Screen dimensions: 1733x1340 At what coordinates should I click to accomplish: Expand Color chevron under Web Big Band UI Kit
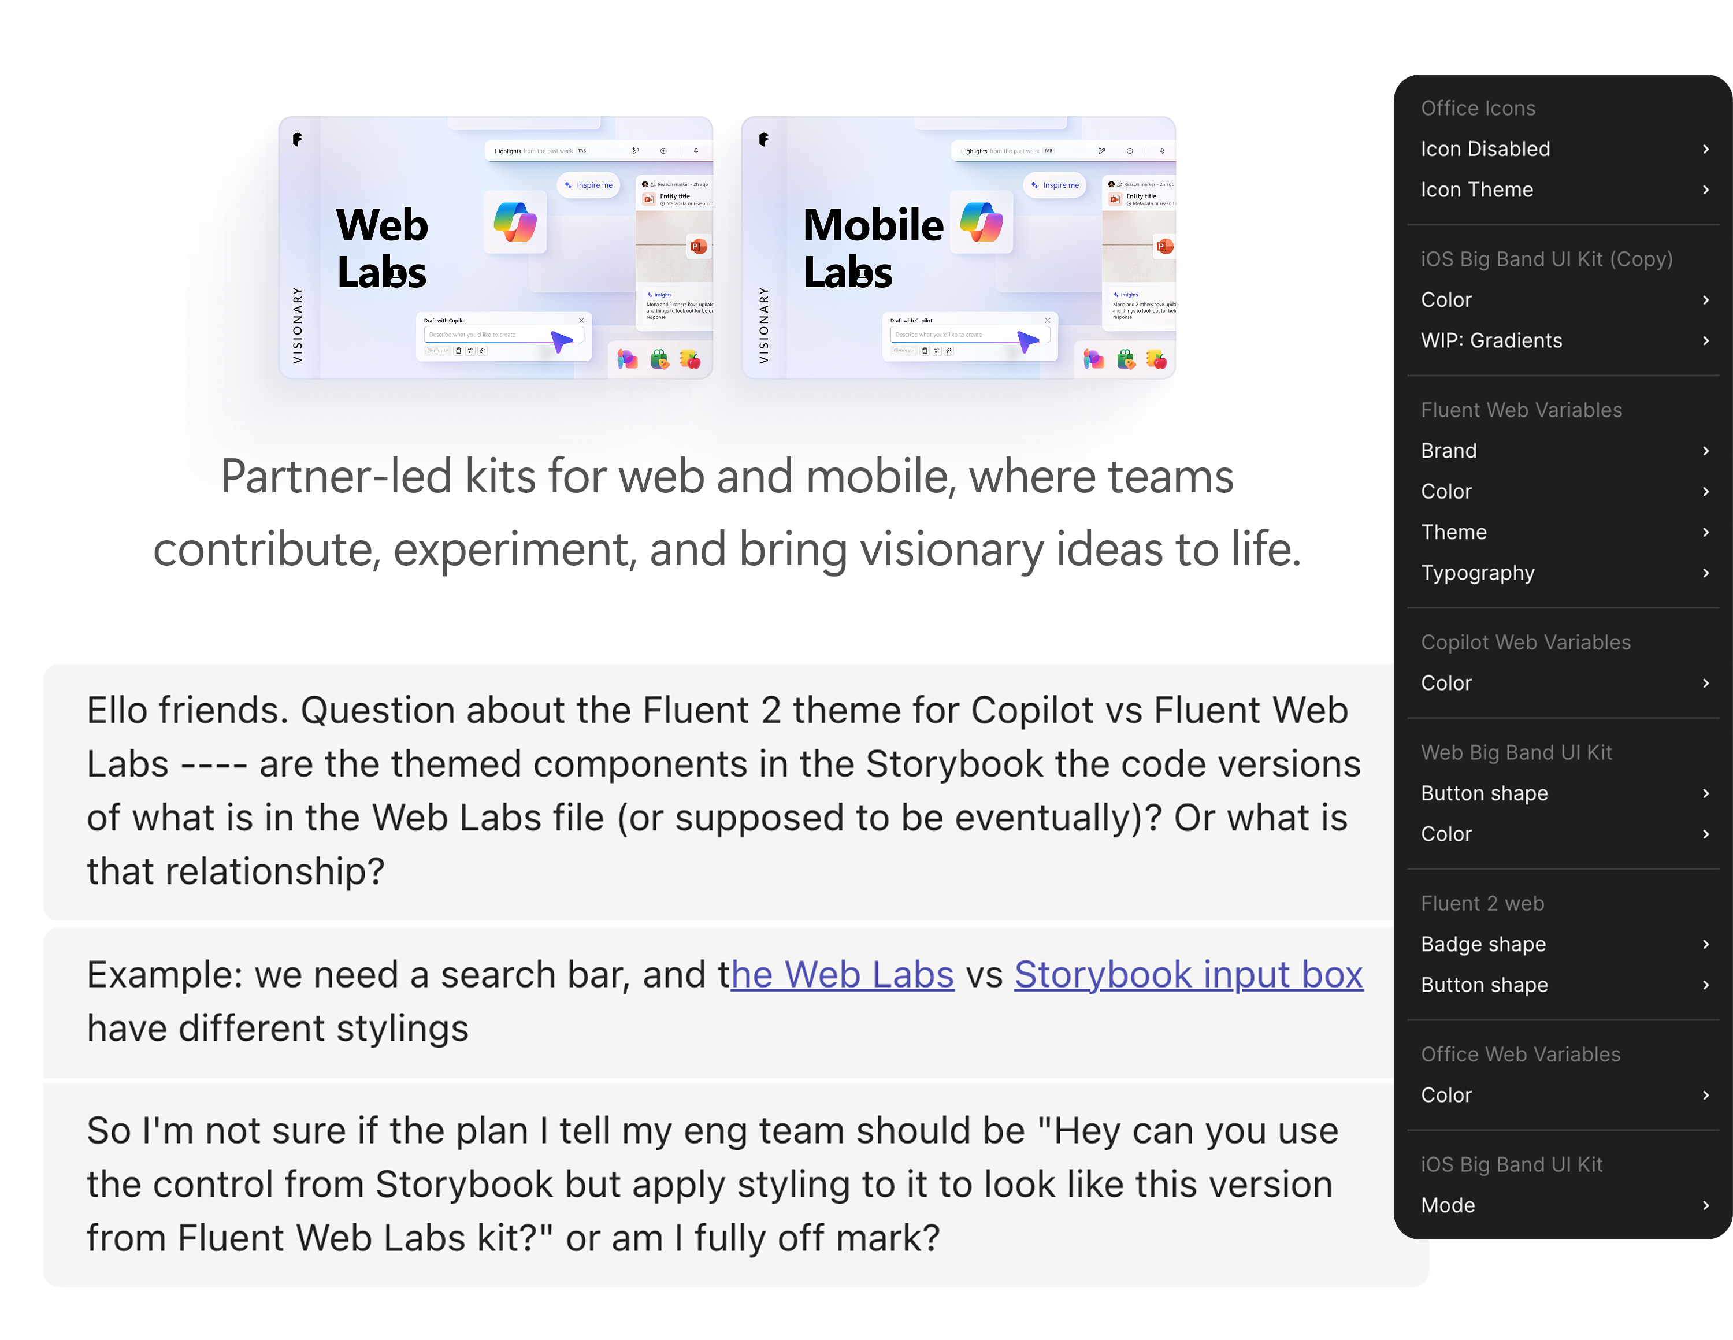(x=1706, y=834)
